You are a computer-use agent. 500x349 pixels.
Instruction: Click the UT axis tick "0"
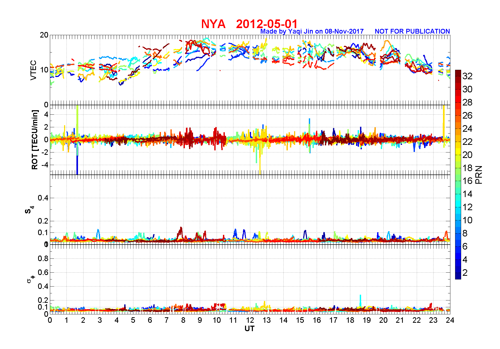coord(50,320)
